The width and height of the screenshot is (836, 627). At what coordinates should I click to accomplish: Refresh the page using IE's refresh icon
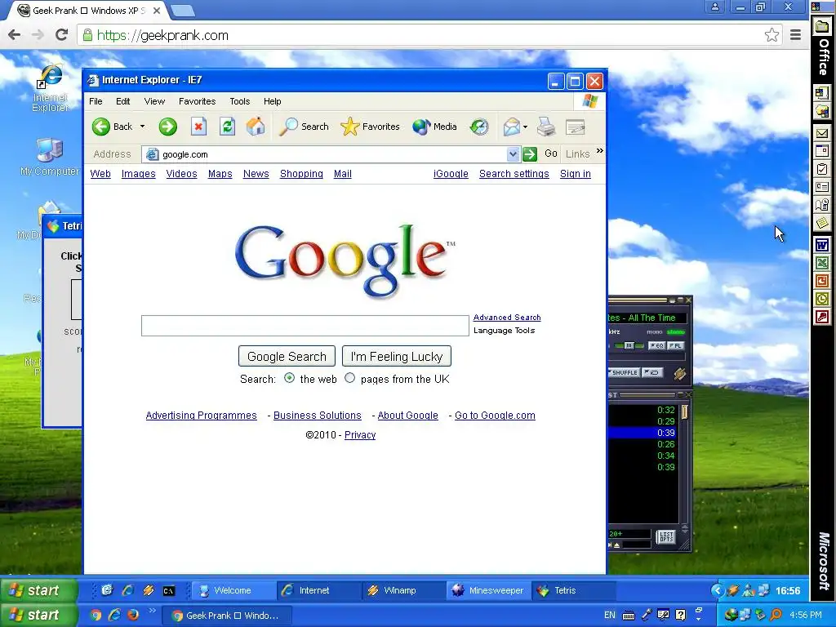click(227, 127)
